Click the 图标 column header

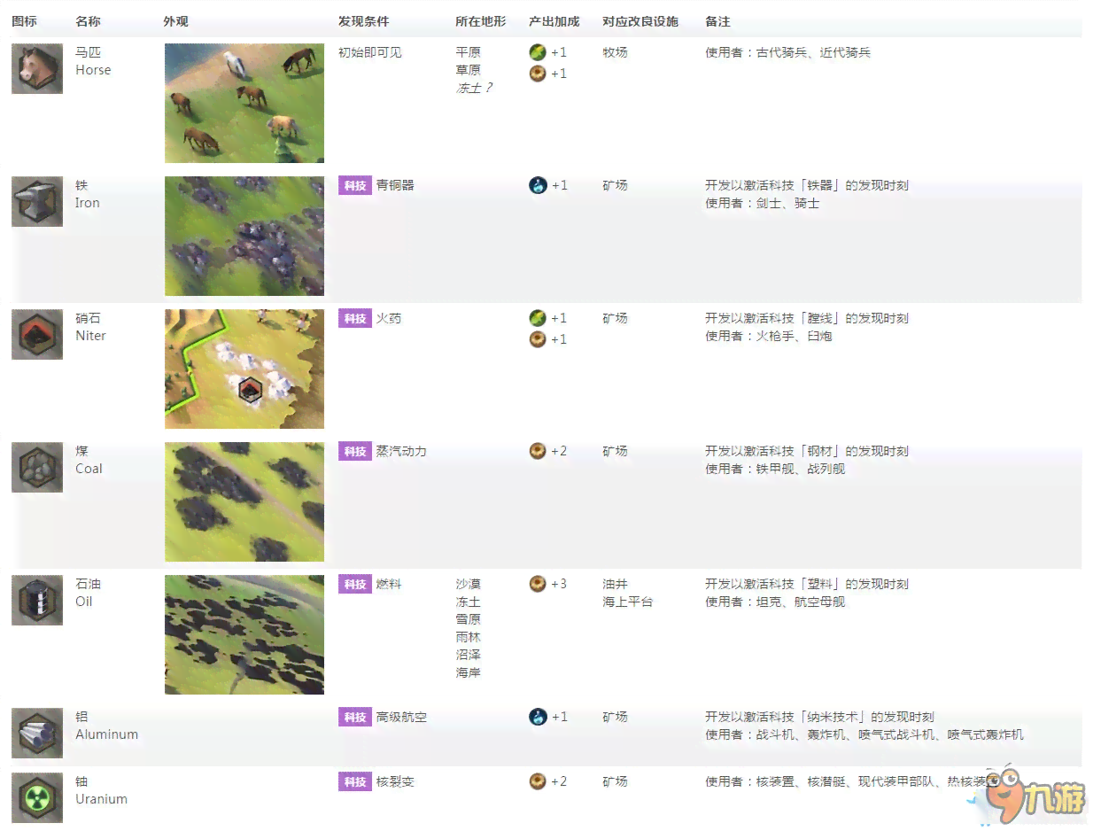(x=24, y=21)
